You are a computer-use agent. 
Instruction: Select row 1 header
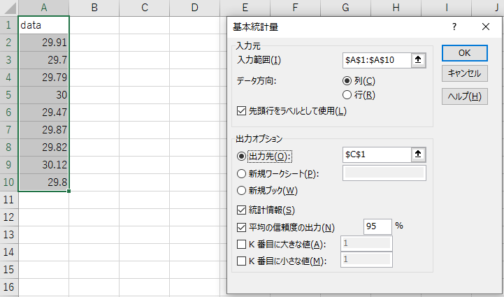point(8,25)
